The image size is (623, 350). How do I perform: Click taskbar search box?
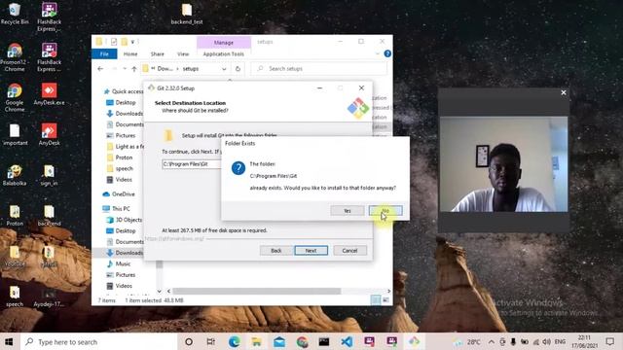tap(98, 341)
